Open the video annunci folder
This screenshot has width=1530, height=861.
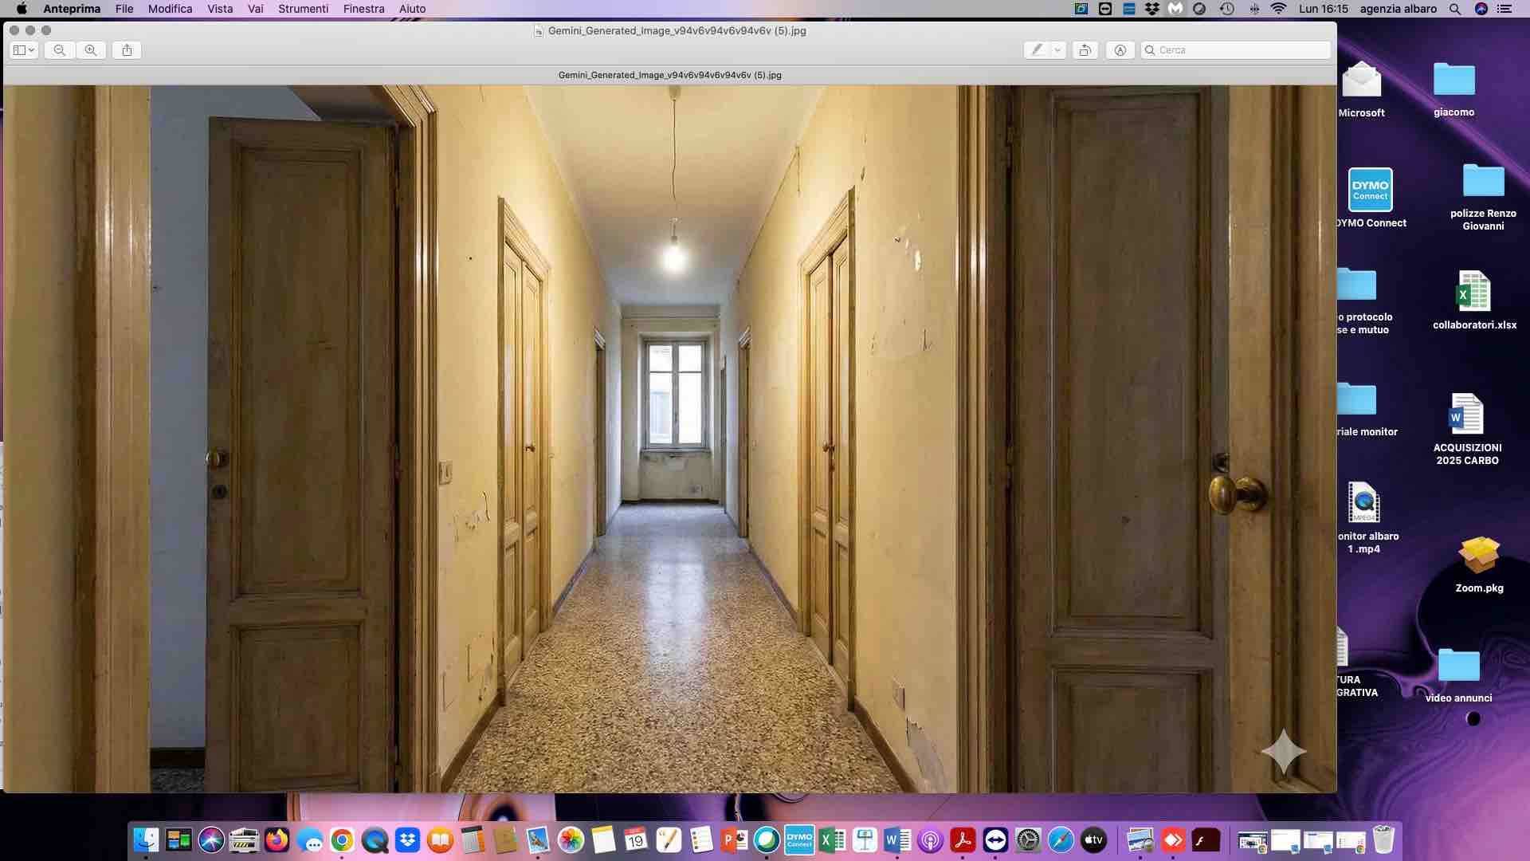(x=1458, y=666)
